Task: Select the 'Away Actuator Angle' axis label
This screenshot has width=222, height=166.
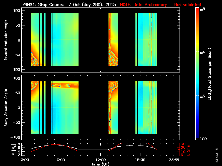Action: coord(5,108)
